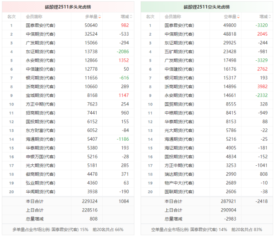Select 海通期货(代客) in long table
The height and width of the screenshot is (237, 275).
[x=40, y=139]
